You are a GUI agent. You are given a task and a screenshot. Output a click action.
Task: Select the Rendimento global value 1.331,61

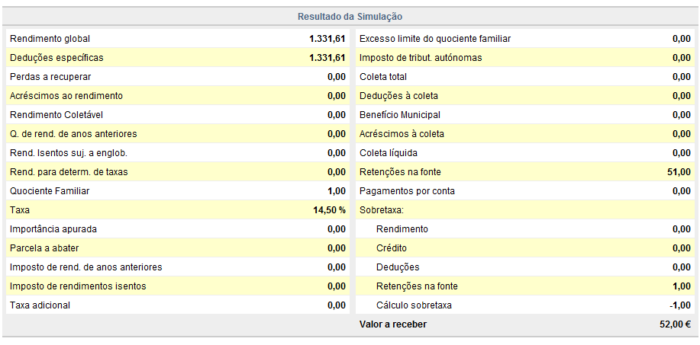point(327,39)
